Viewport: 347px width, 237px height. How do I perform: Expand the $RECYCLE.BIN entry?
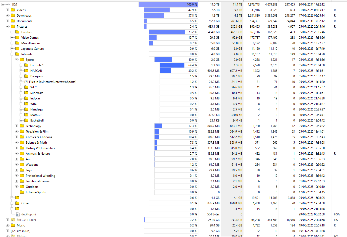[x=8, y=220]
